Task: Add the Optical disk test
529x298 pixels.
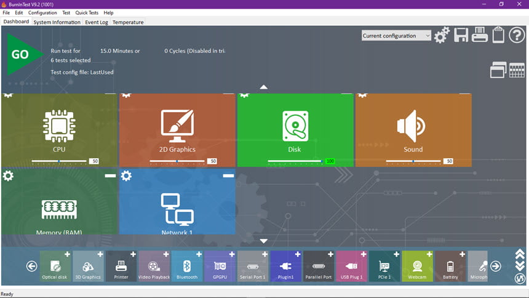Action: pos(67,254)
